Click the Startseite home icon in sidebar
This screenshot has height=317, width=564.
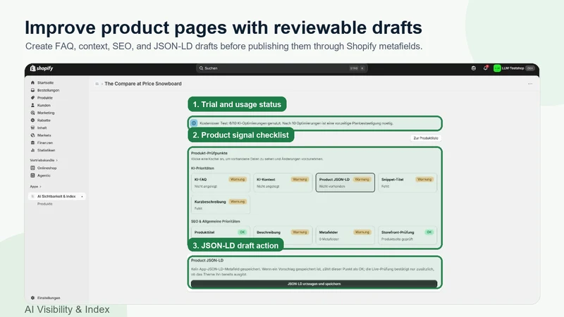pyautogui.click(x=32, y=82)
